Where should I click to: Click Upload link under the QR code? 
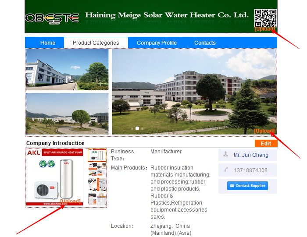point(265,29)
